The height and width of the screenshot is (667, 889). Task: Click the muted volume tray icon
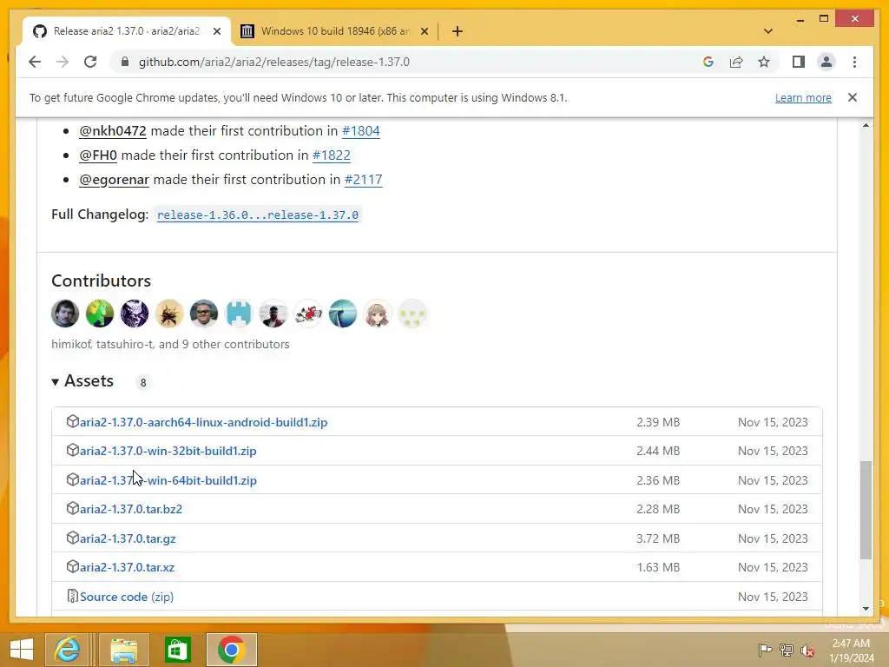coord(807,650)
